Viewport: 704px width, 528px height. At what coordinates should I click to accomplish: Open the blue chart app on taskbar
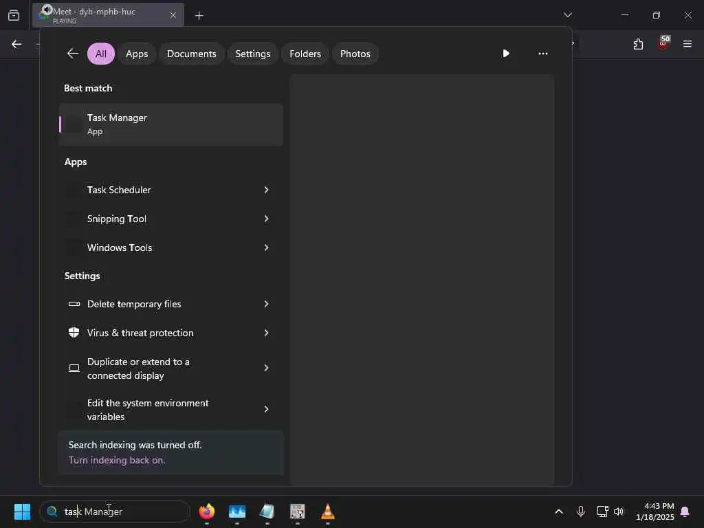[237, 511]
